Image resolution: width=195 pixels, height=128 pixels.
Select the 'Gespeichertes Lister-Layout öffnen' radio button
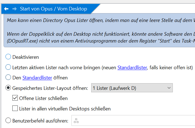tap(8, 88)
